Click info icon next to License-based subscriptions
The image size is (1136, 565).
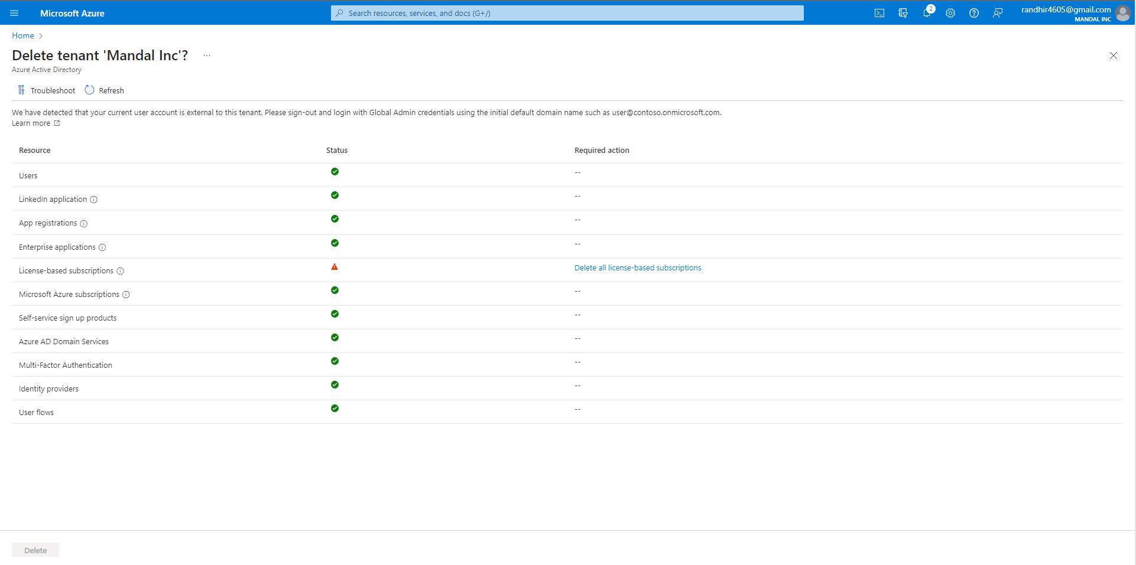point(121,271)
